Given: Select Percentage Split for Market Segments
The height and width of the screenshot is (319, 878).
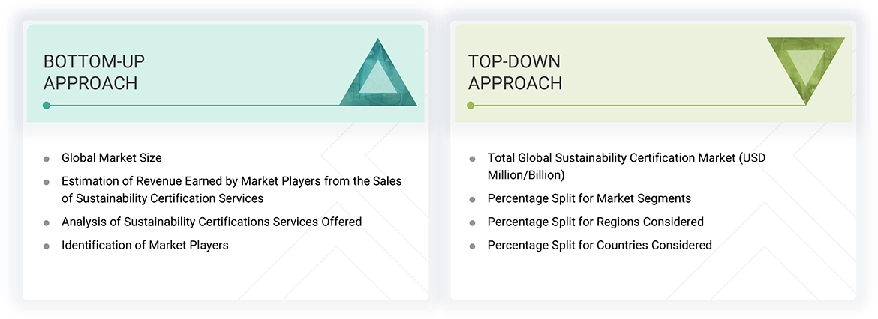Looking at the screenshot, I should click(x=589, y=198).
